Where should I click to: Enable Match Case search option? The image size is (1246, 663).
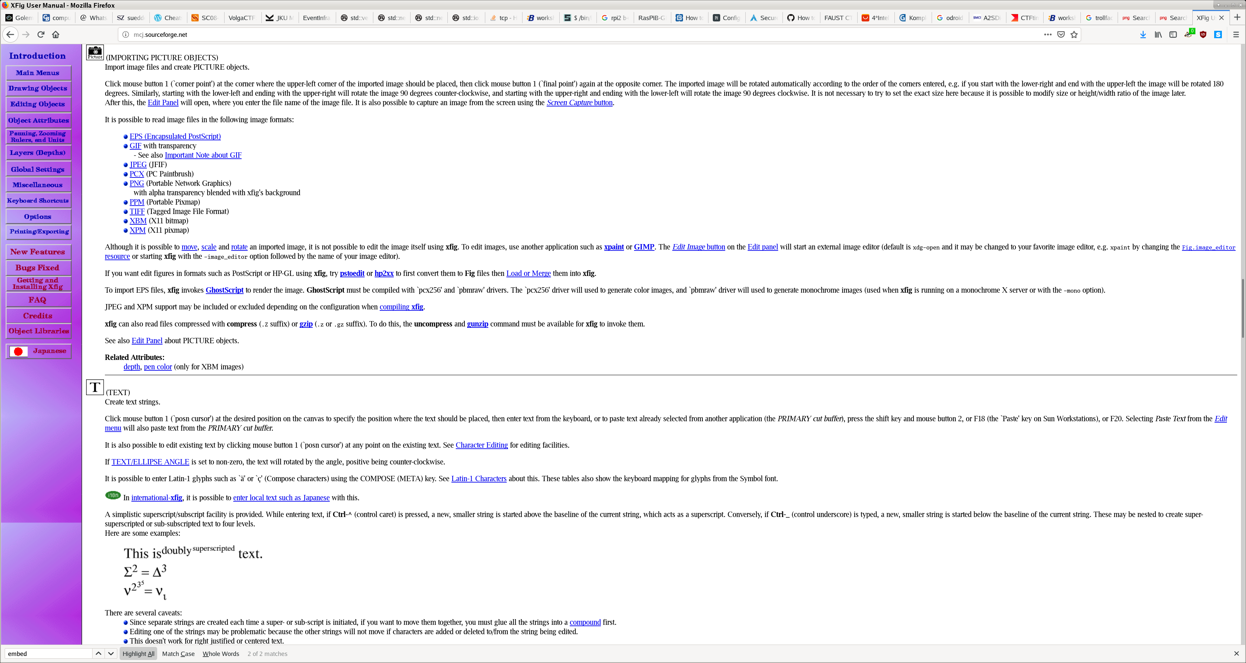click(178, 654)
